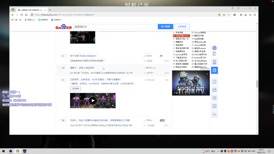Go back with the browser back arrow
Screen dimensions: 274x154
click(x=12, y=15)
